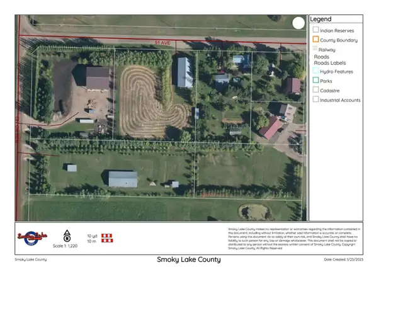Click the Cadastre legend box
This screenshot has height=311, width=403.
click(315, 89)
